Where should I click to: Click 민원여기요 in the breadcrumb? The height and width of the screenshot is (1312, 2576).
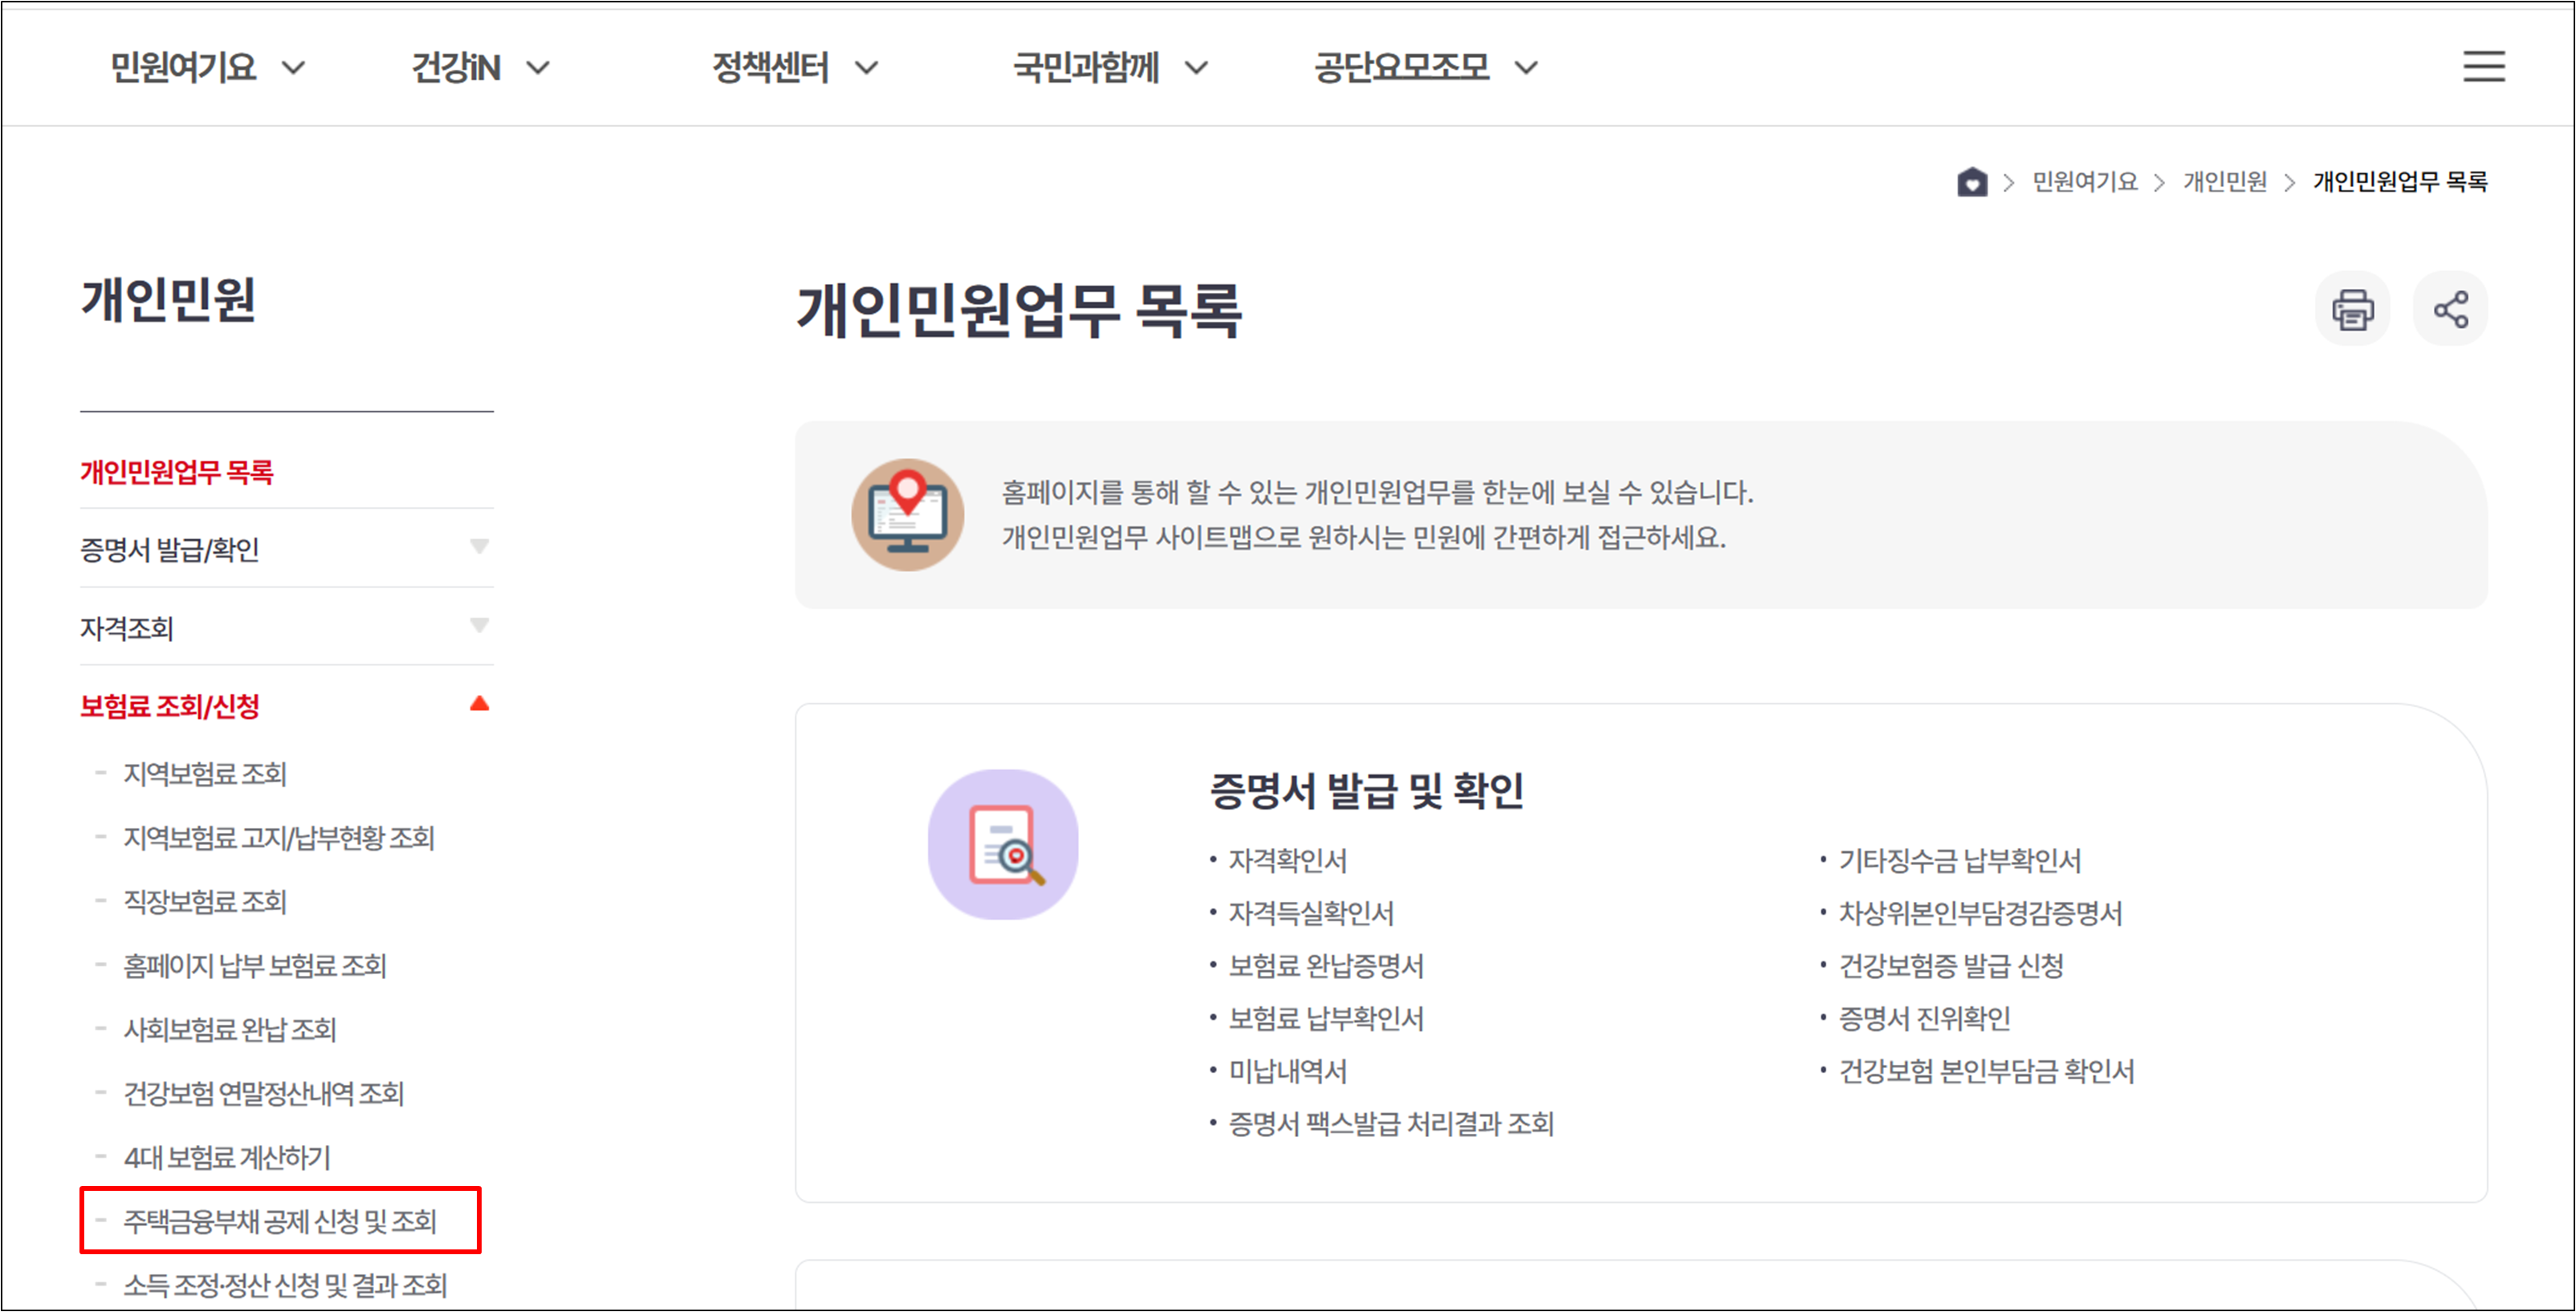[2085, 182]
